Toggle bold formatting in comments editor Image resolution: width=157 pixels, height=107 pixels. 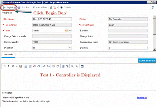5,66
